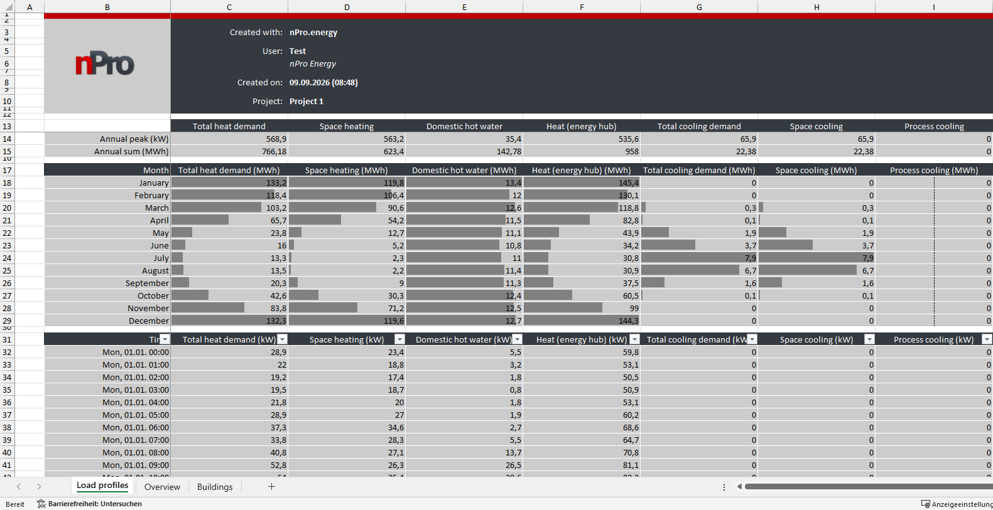Add a new sheet with plus icon
Image resolution: width=993 pixels, height=510 pixels.
click(x=271, y=487)
